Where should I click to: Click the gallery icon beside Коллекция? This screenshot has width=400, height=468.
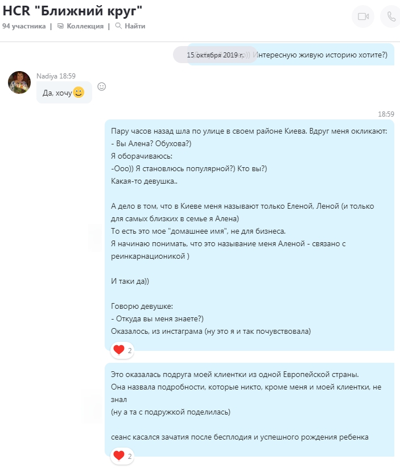pyautogui.click(x=61, y=26)
